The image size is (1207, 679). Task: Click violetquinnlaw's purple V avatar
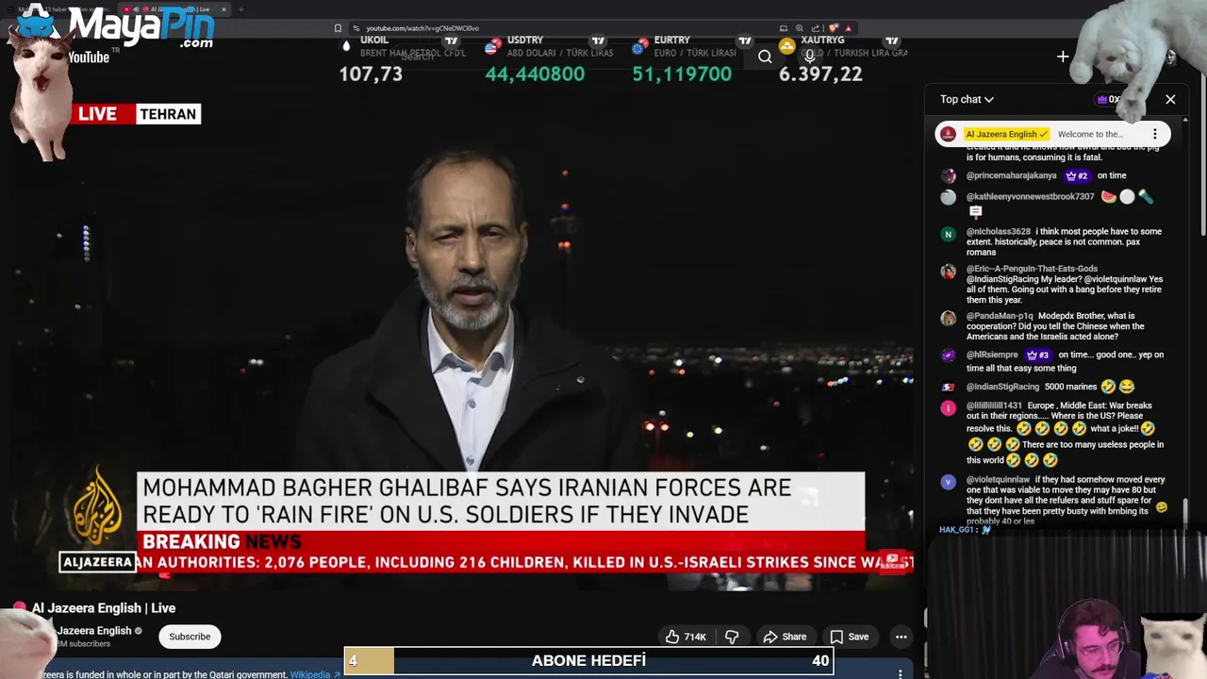click(x=949, y=482)
